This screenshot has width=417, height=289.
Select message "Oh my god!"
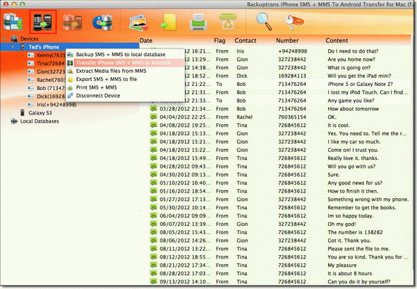[342, 224]
